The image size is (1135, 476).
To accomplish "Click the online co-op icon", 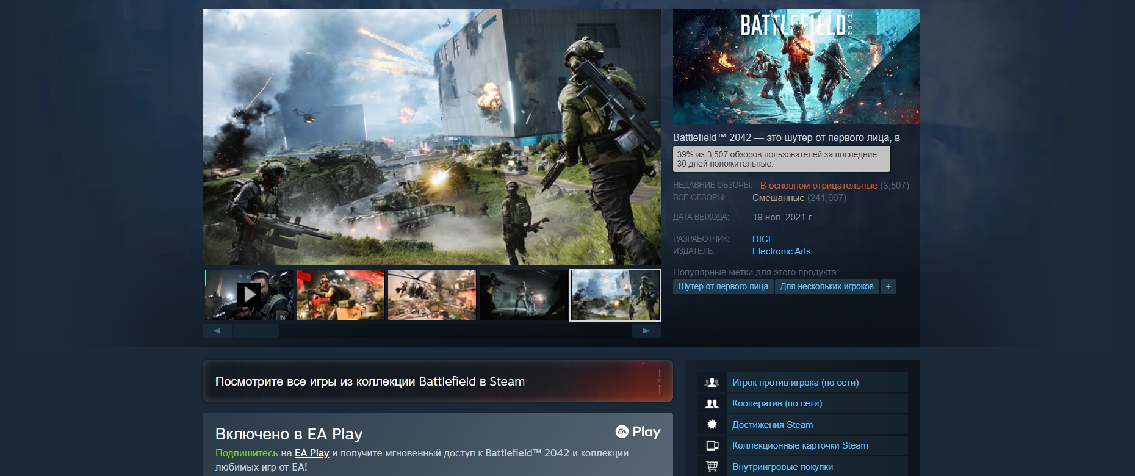I will coord(712,403).
